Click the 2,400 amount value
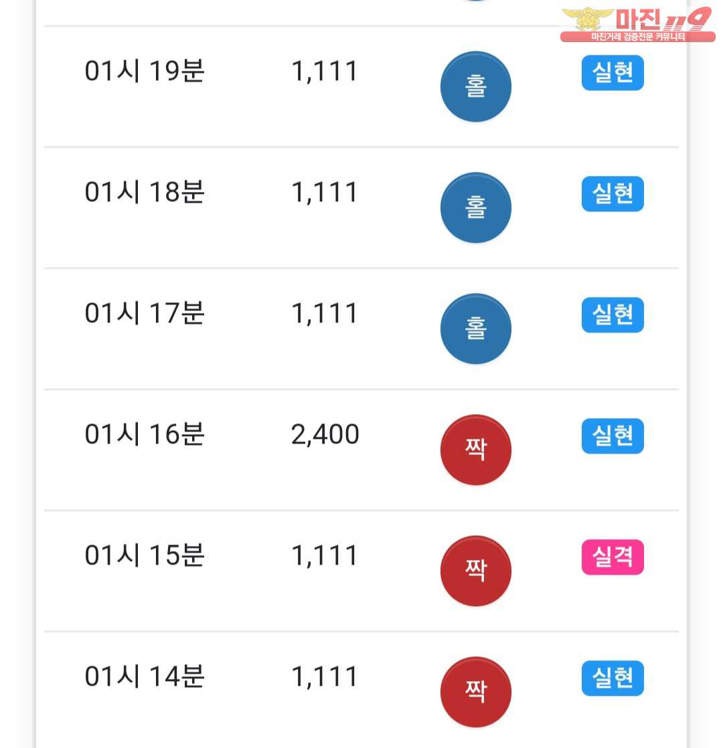The height and width of the screenshot is (748, 723). point(325,435)
